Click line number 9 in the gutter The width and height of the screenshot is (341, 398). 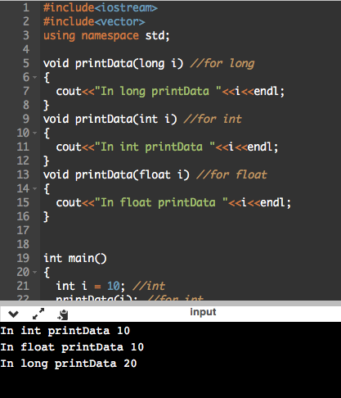point(26,119)
